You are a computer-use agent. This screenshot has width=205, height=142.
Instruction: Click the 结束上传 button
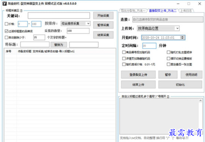138,84
